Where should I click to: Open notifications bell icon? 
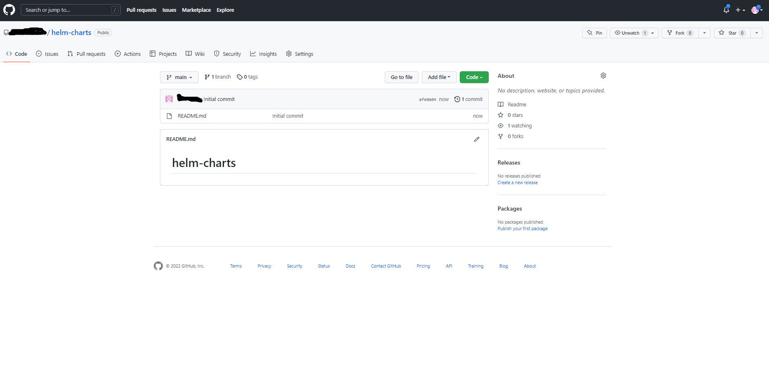point(726,10)
